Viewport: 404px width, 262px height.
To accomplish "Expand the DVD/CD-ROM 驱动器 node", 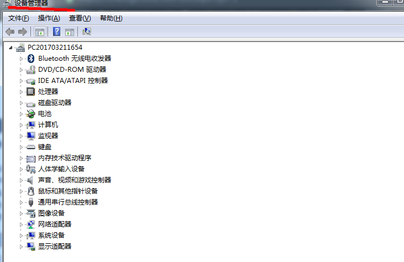I will [21, 70].
